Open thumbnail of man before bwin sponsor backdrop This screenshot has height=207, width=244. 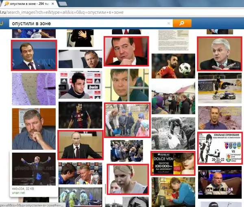click(80, 85)
